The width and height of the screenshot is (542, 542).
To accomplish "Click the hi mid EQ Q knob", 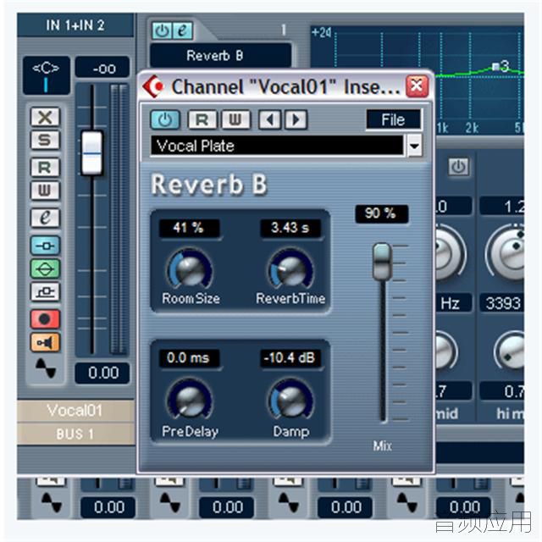I will coord(511,351).
